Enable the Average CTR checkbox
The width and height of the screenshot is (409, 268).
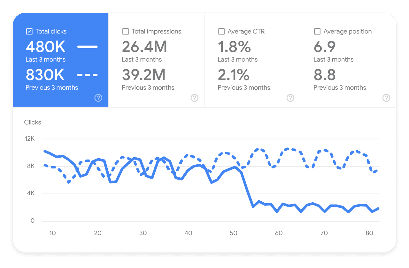(x=221, y=31)
